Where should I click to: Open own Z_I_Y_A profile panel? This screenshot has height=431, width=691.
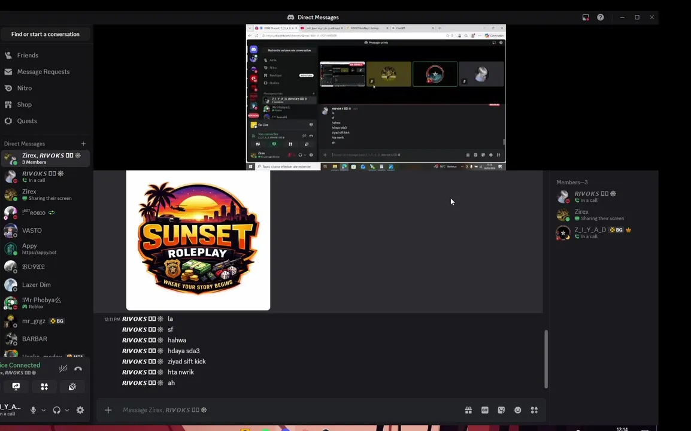coord(11,409)
